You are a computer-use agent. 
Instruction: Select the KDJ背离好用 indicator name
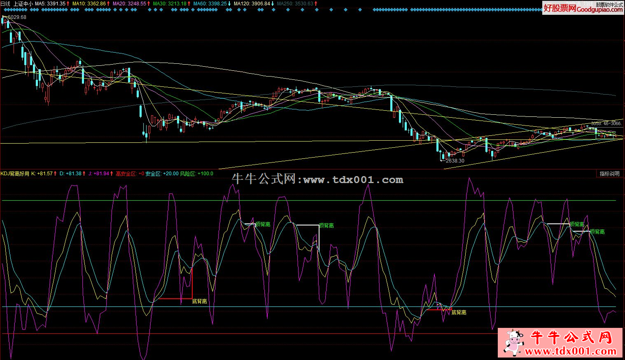click(x=15, y=174)
